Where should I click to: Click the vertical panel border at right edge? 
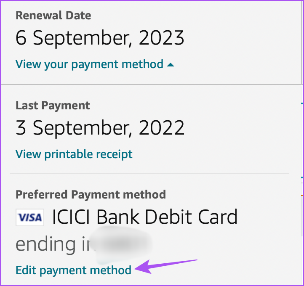(x=301, y=42)
